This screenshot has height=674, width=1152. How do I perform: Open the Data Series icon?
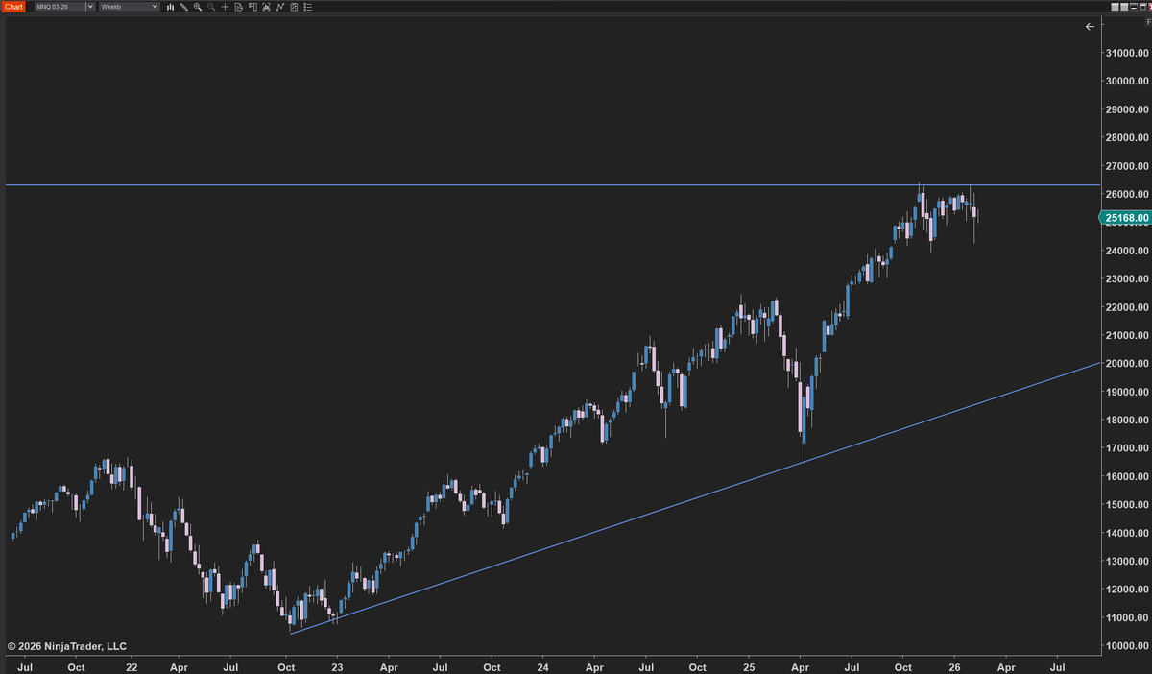(266, 7)
